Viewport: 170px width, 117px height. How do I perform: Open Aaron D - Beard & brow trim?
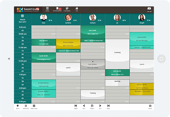pos(68,51)
